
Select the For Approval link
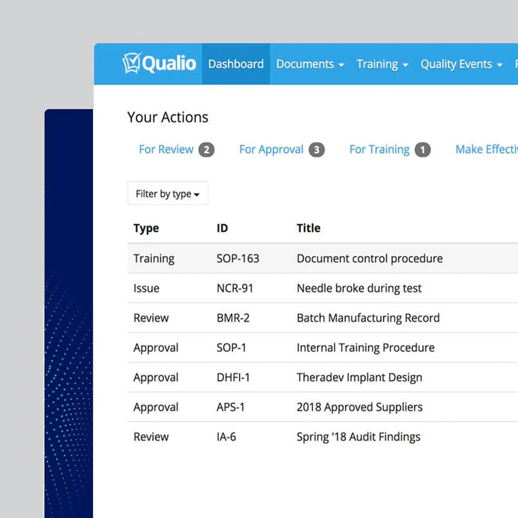pos(271,150)
